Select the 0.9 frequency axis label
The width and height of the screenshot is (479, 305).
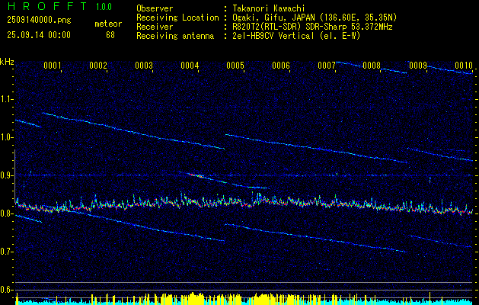(7, 175)
